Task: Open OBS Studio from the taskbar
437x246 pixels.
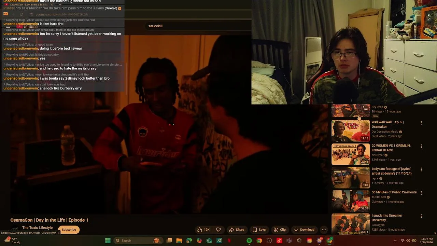Action: coord(269,241)
